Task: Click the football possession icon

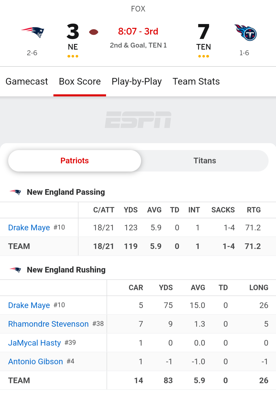Action: pyautogui.click(x=94, y=32)
